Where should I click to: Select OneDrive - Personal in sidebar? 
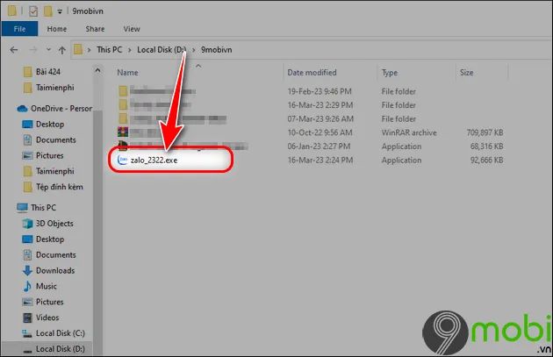61,109
